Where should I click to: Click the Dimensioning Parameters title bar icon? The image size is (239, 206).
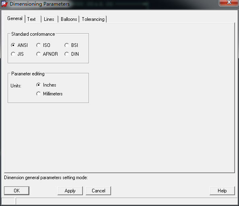[4, 4]
